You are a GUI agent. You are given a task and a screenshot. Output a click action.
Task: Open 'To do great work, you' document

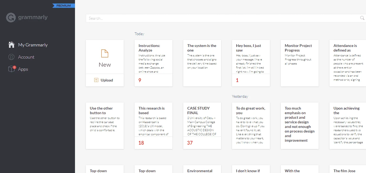pyautogui.click(x=251, y=126)
